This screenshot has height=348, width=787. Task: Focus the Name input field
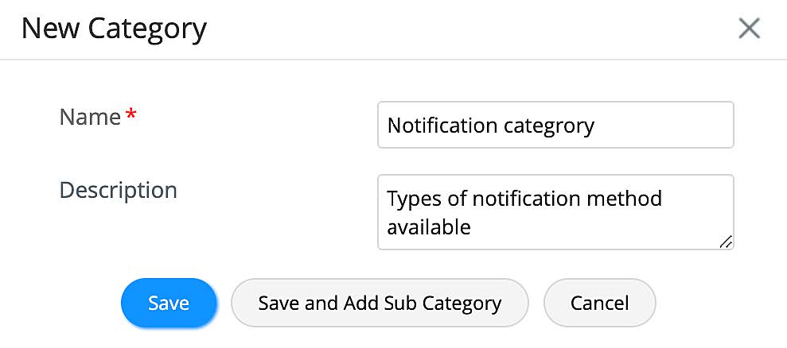point(555,125)
